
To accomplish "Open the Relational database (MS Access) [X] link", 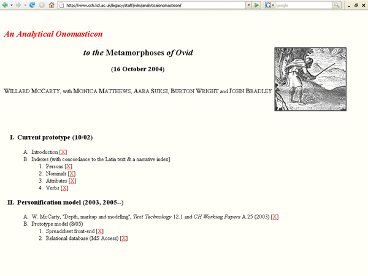I will [x=124, y=239].
